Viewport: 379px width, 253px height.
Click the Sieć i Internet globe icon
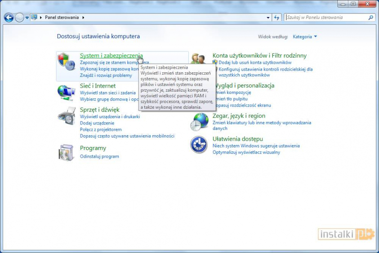coord(67,92)
